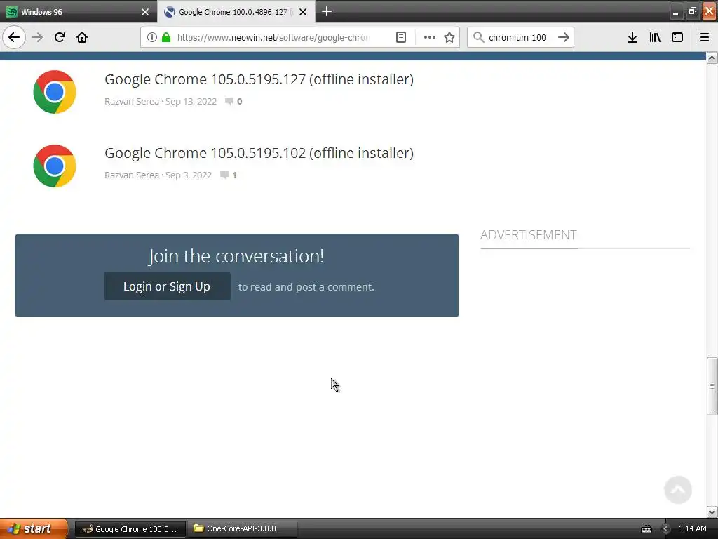Open Razvan Serea author link dated Sep 13
This screenshot has width=718, height=539.
click(x=132, y=101)
